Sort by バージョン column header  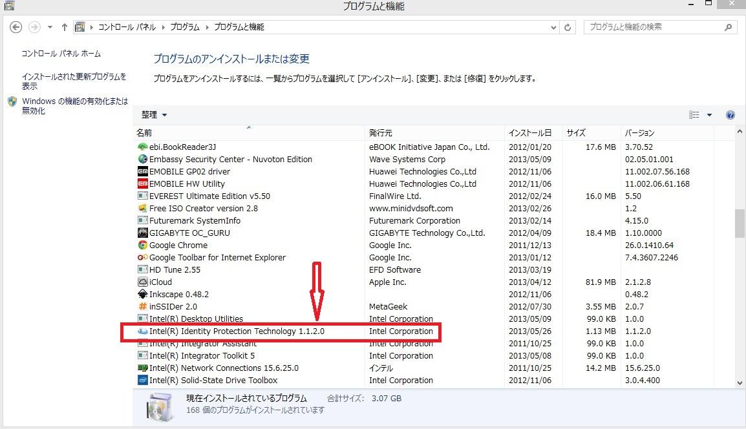pyautogui.click(x=667, y=132)
